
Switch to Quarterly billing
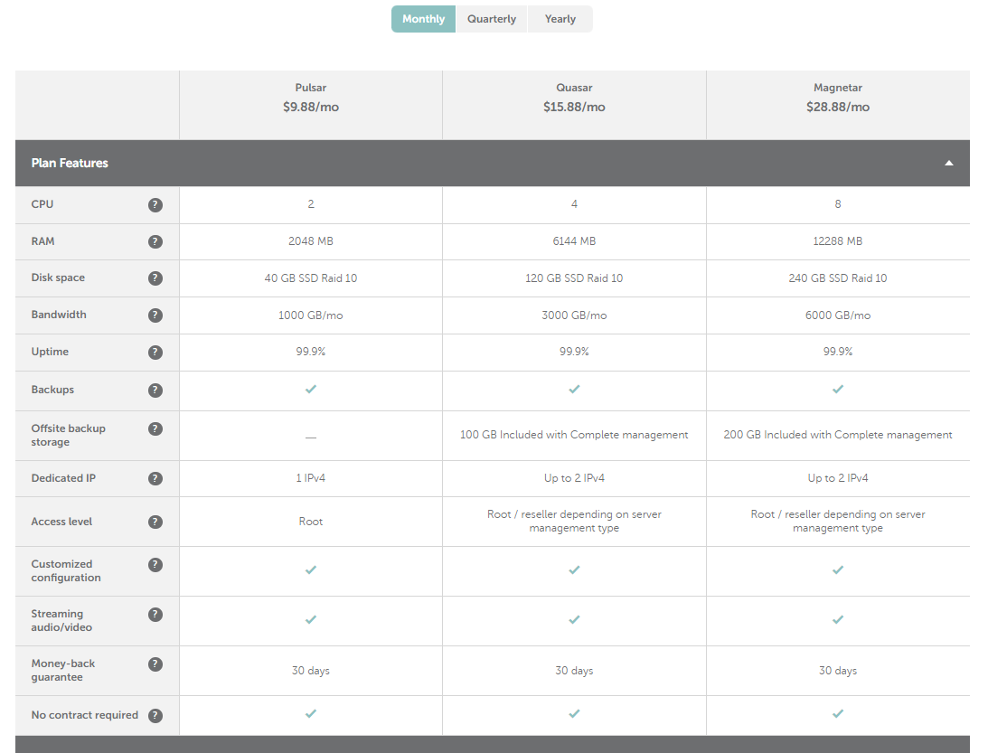tap(492, 19)
